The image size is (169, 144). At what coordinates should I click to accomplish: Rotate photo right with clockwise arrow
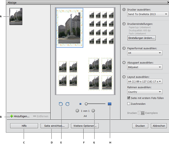(67, 104)
